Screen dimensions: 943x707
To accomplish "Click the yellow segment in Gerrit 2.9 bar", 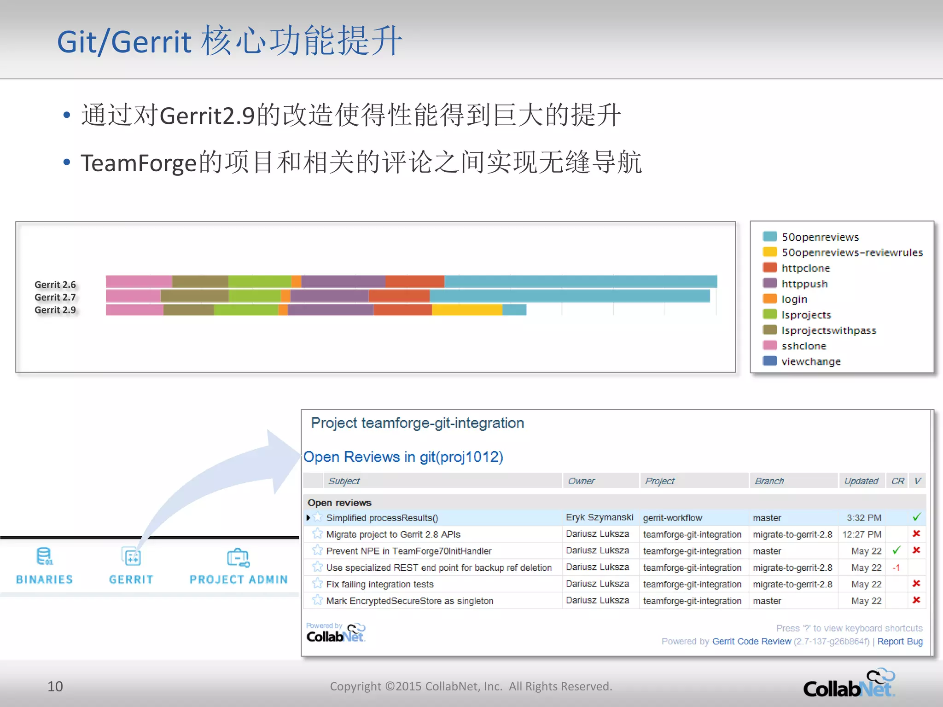I will (467, 310).
